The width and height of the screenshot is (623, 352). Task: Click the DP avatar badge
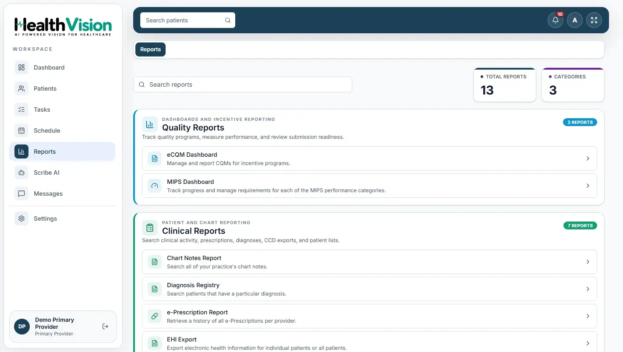point(22,327)
